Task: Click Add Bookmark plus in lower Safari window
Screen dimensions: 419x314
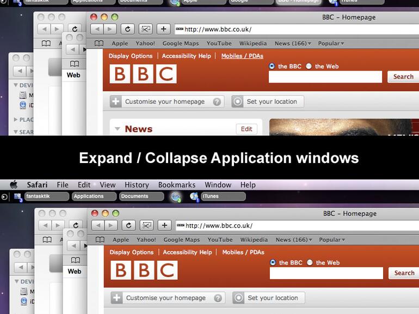Action: [x=164, y=225]
